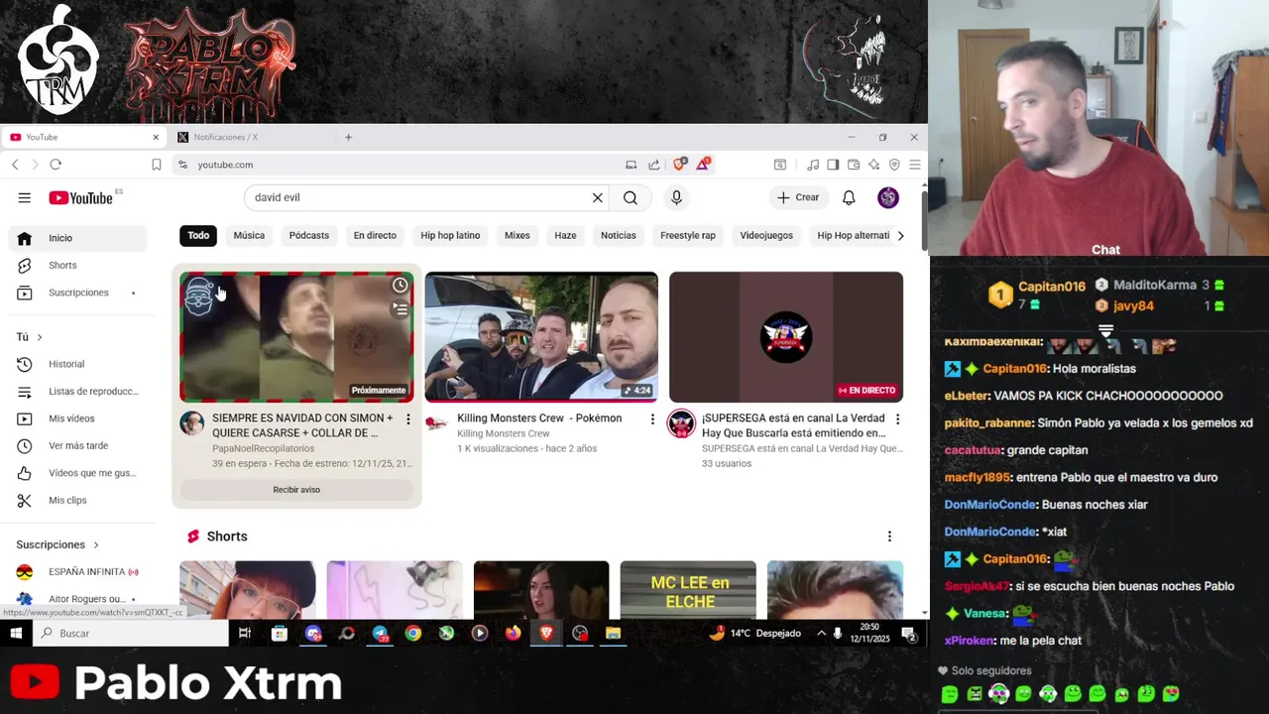The image size is (1269, 714).
Task: Click the Windows Start button
Action: (16, 633)
